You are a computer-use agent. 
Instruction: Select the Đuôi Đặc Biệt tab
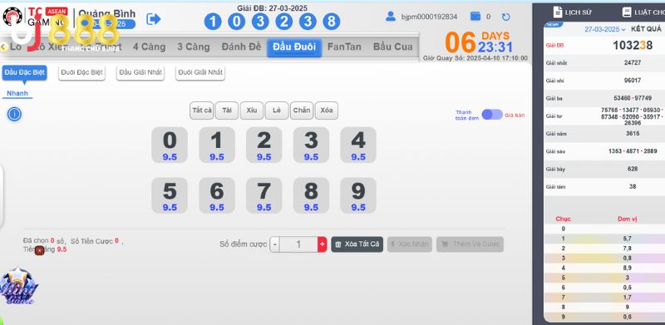pos(81,72)
